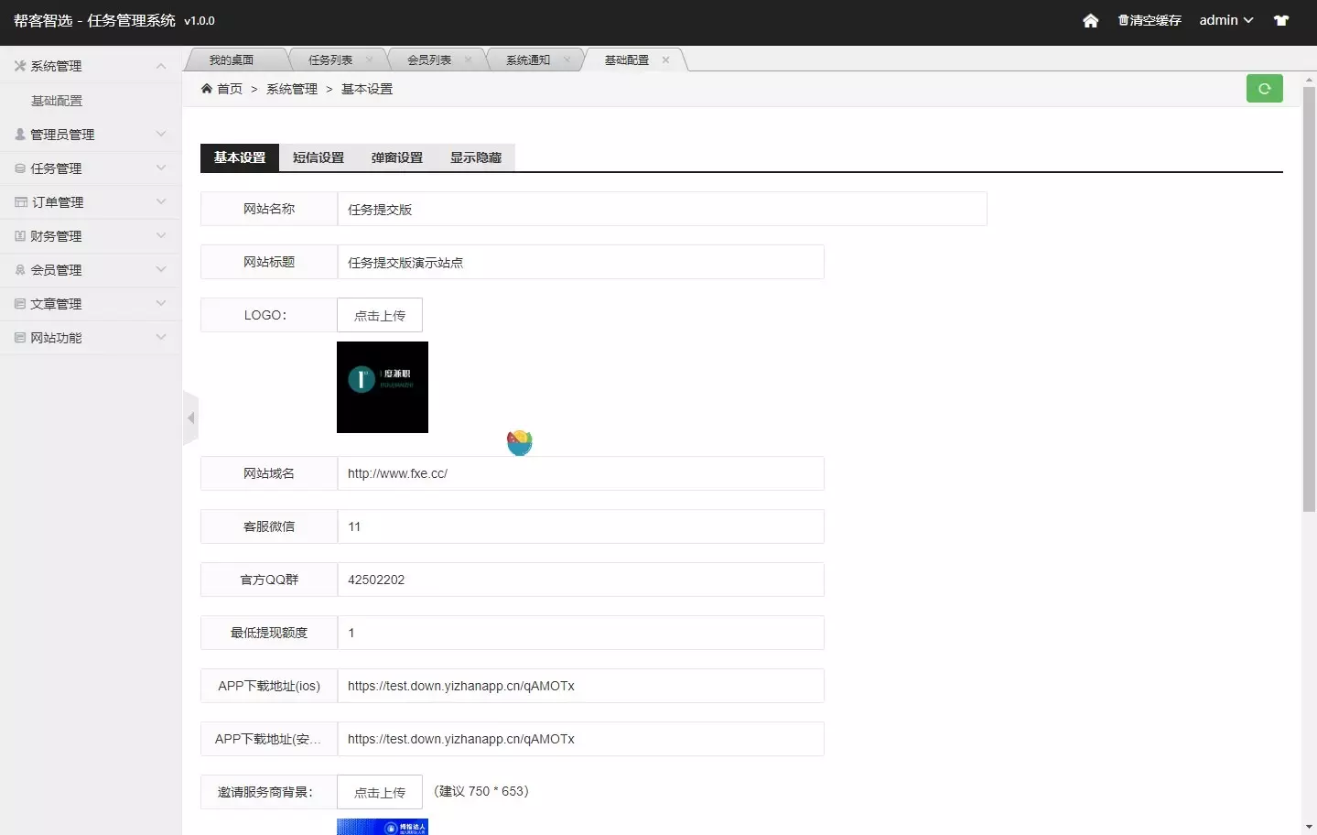Open the admin user dropdown
1317x835 pixels.
tap(1226, 20)
